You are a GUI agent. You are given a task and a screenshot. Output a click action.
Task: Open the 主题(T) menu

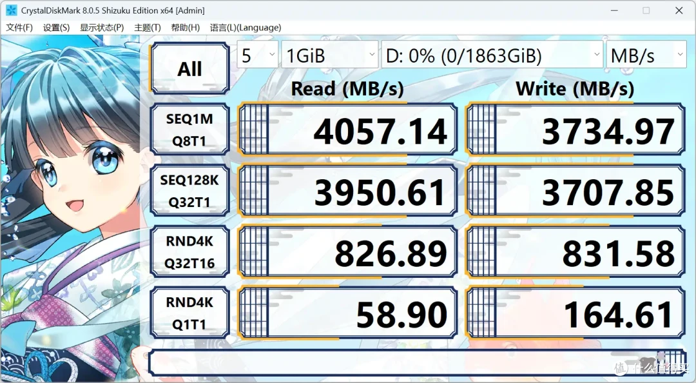(148, 28)
